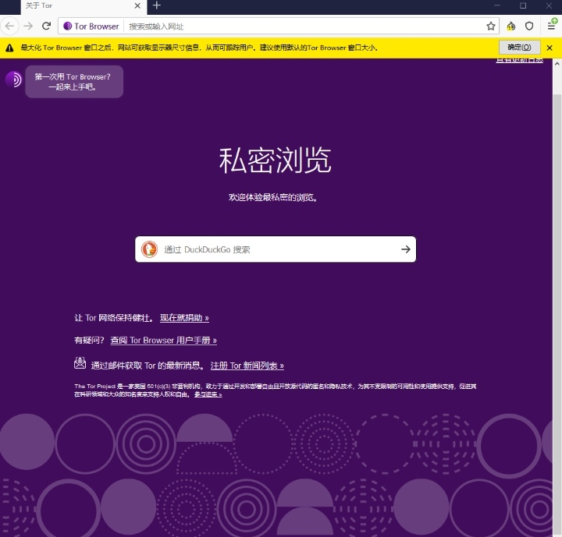The height and width of the screenshot is (537, 562).
Task: Submit search with the arrow button
Action: click(406, 249)
